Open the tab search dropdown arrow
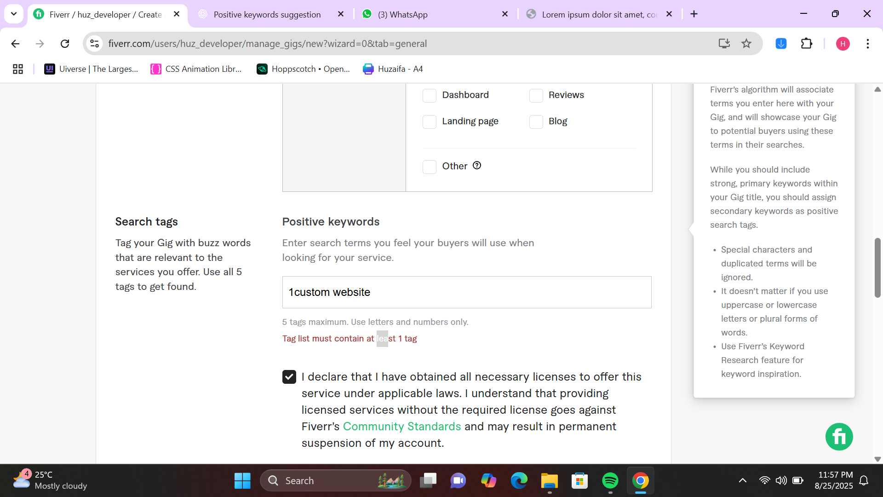883x497 pixels. (14, 14)
